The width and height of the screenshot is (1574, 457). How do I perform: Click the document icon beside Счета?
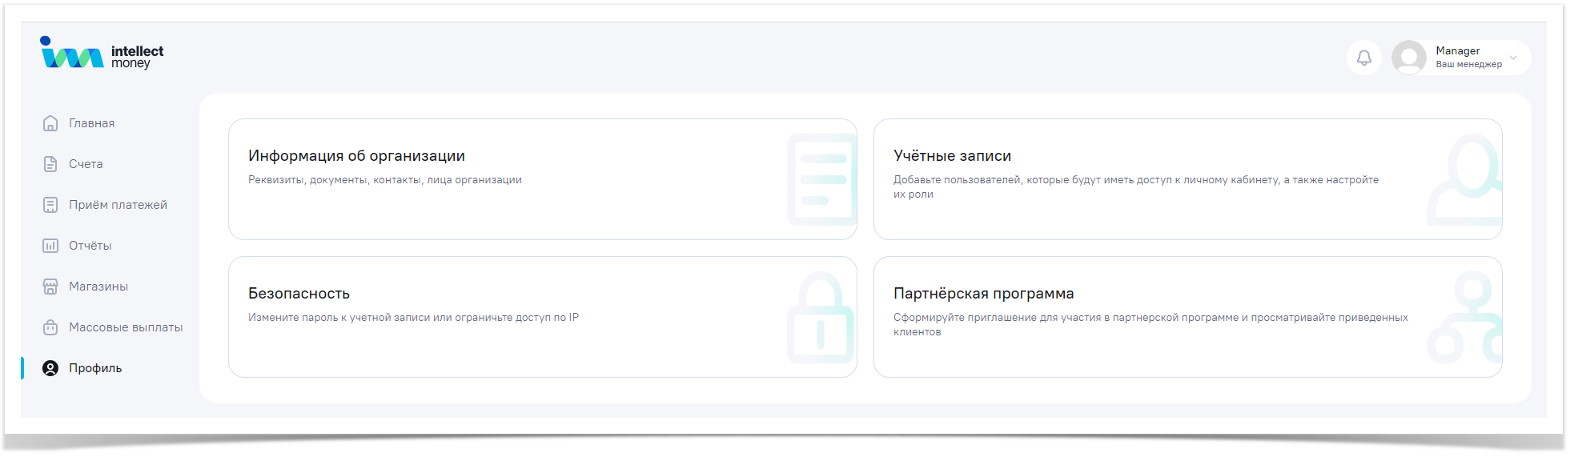(x=50, y=164)
